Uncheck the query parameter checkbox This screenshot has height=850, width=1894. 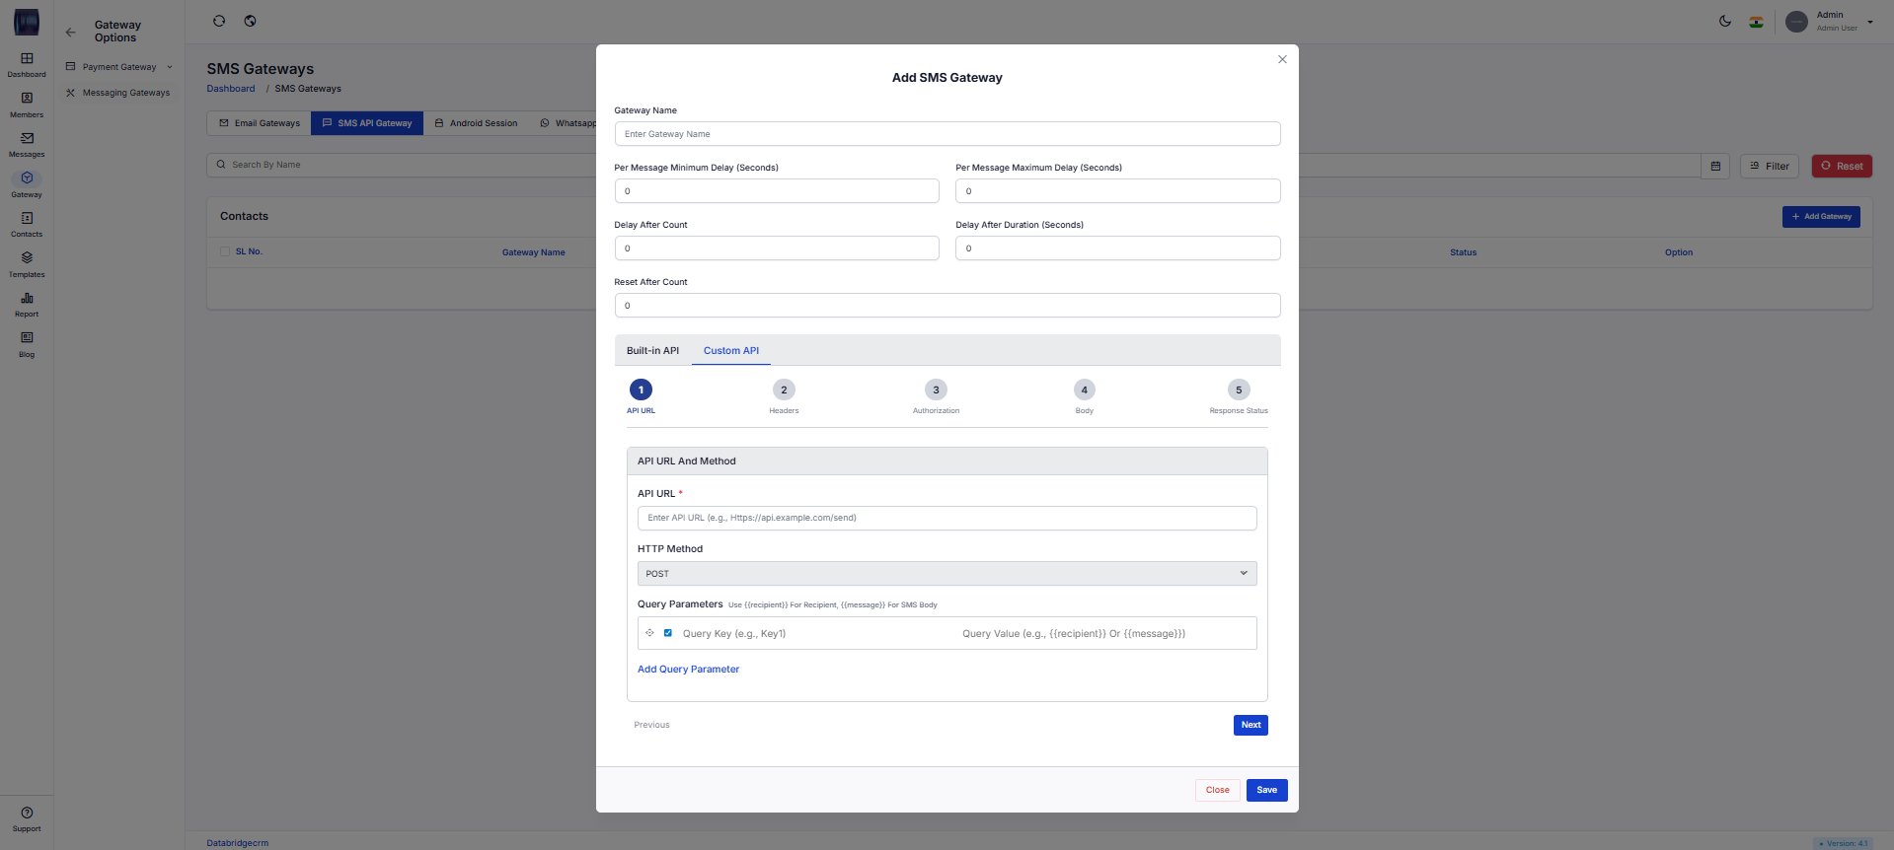tap(668, 633)
